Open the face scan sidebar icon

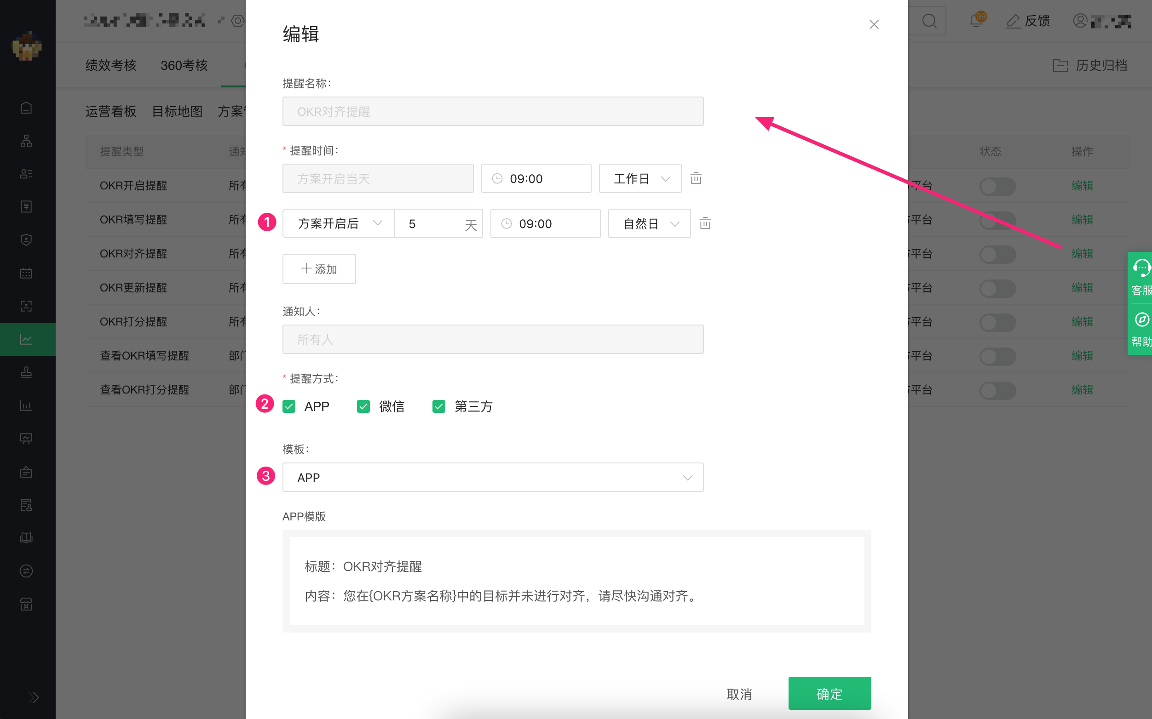[x=27, y=306]
